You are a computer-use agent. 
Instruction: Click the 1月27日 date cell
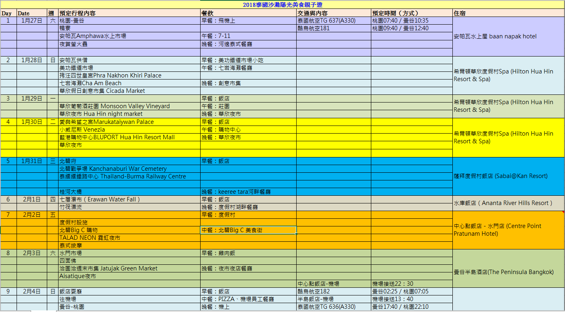[32, 21]
